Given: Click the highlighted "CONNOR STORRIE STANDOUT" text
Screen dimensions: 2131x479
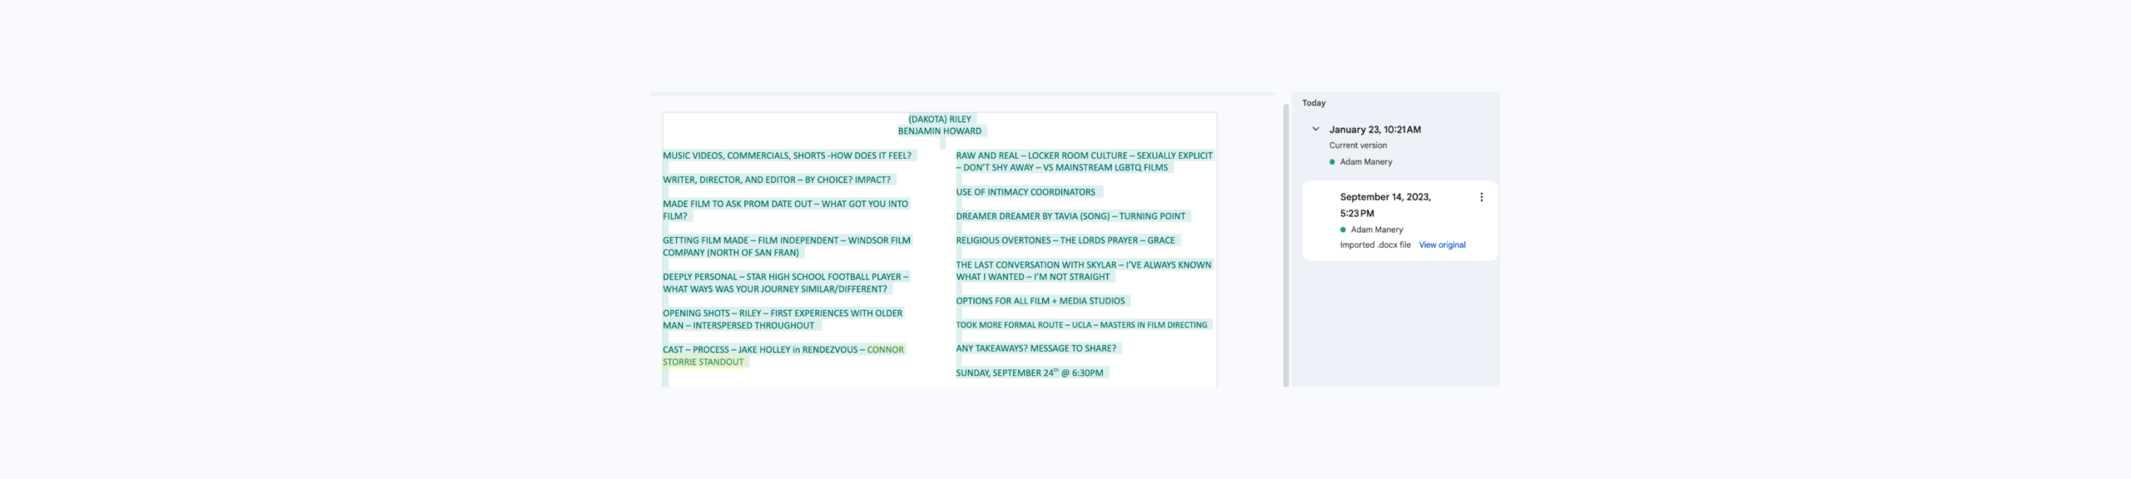Looking at the screenshot, I should 703,363.
